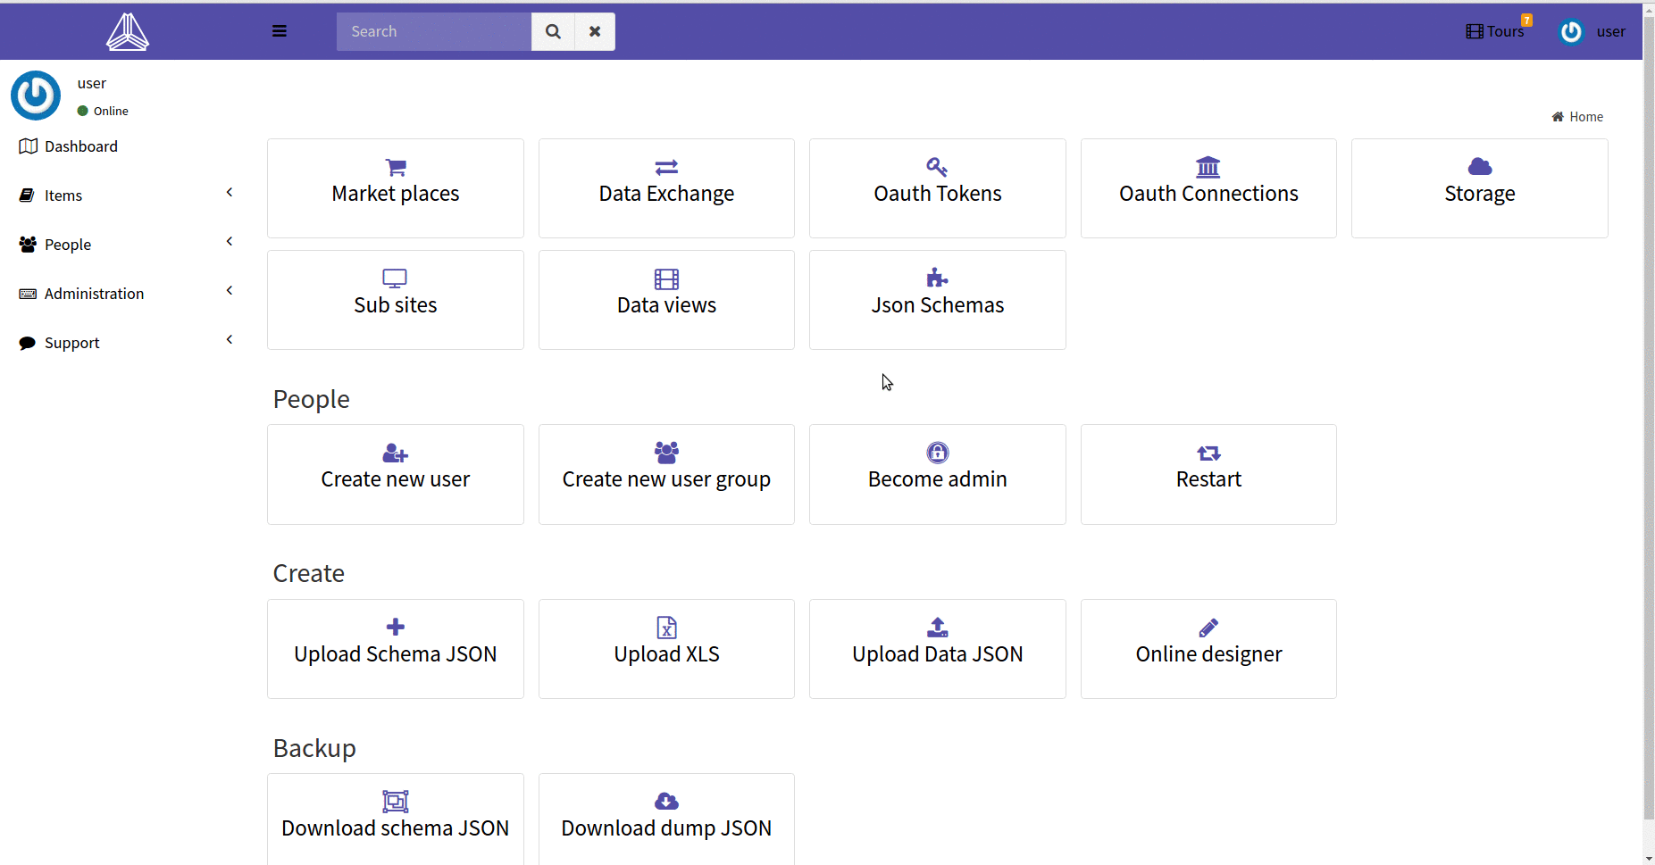This screenshot has width=1655, height=865.
Task: Expand the Support chevron
Action: point(230,340)
